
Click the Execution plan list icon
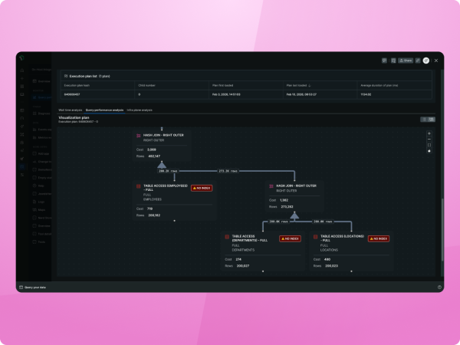(66, 76)
